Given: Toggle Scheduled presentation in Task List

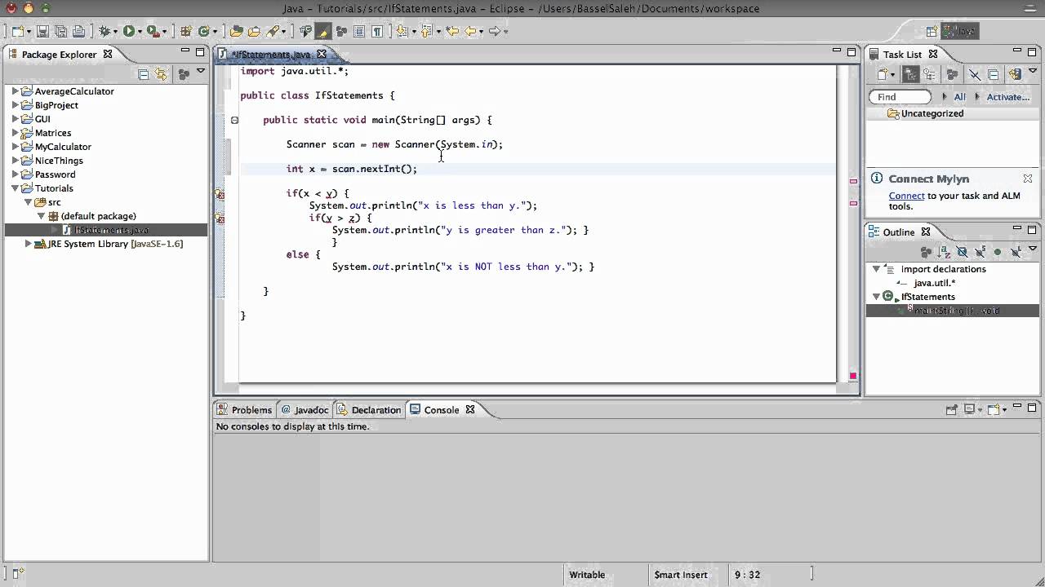Looking at the screenshot, I should 929,74.
